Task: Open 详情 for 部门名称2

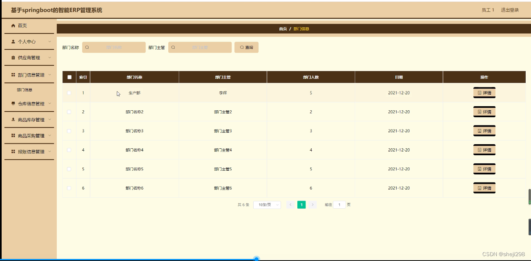Action: pos(484,112)
